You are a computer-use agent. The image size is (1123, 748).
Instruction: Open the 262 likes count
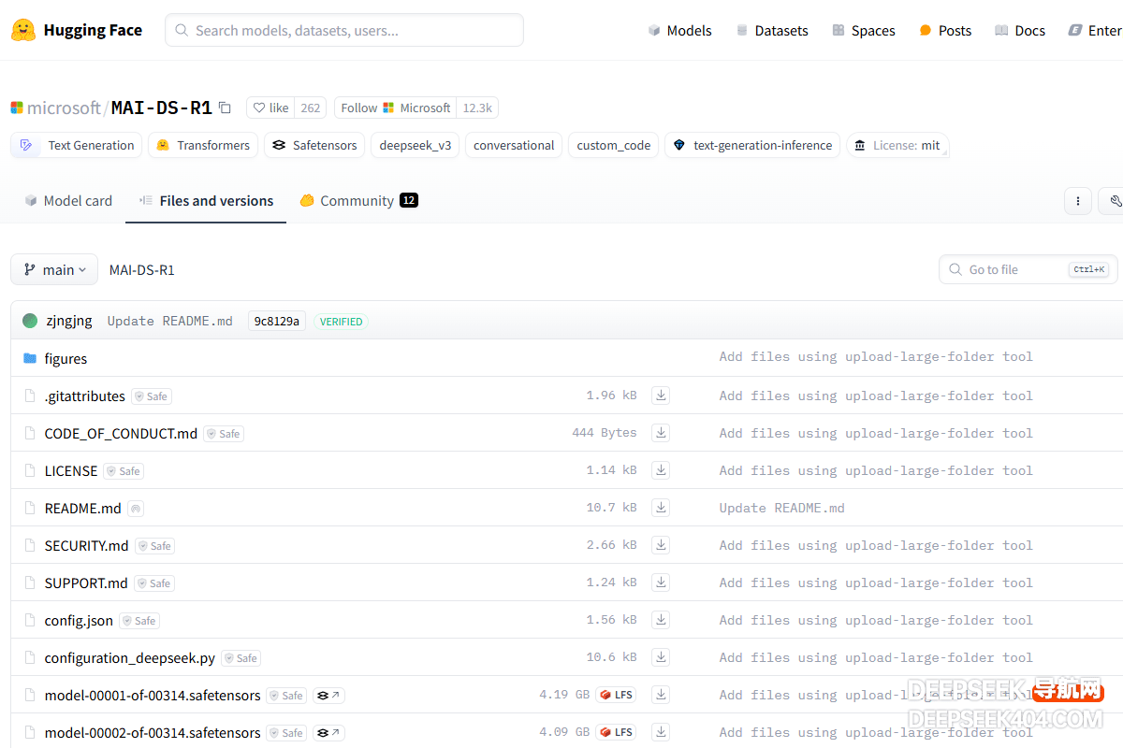(x=311, y=108)
